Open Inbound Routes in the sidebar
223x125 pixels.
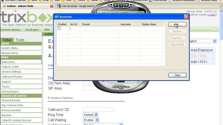tap(21, 100)
